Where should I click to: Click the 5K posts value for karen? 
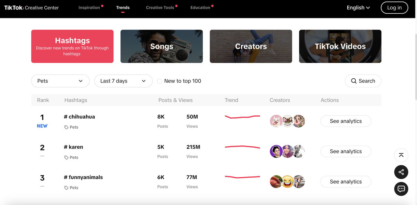(161, 147)
